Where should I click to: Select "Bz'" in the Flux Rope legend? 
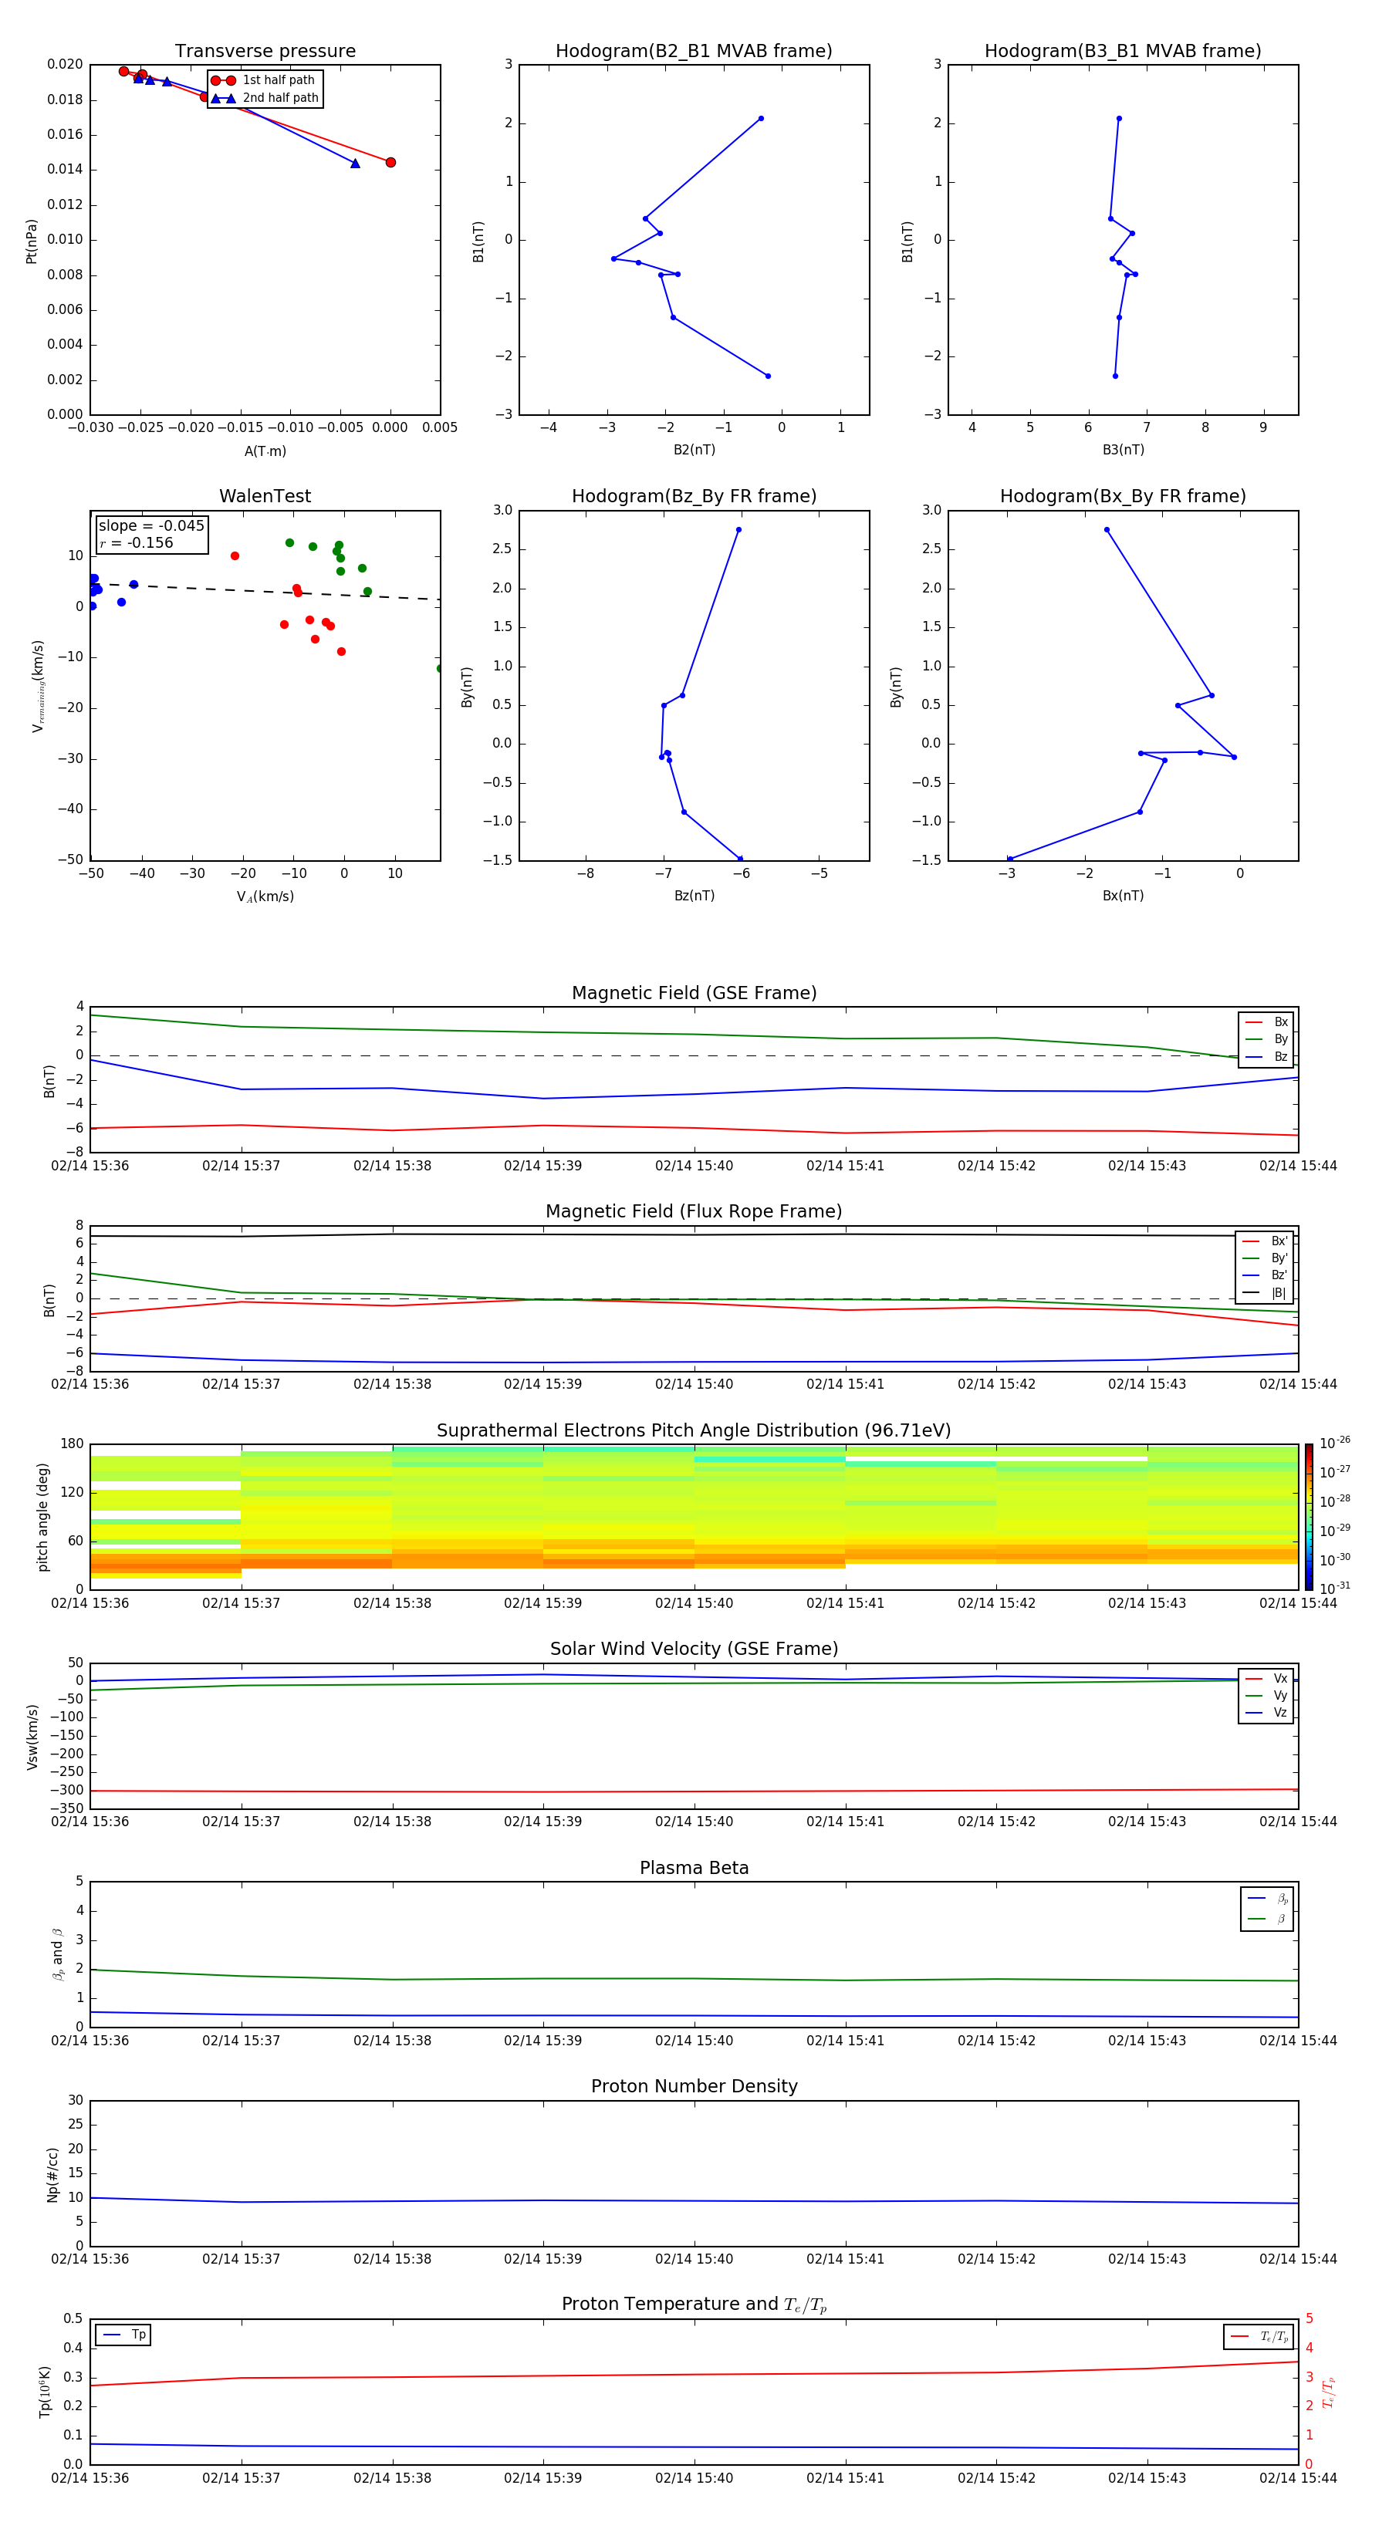1265,1276
